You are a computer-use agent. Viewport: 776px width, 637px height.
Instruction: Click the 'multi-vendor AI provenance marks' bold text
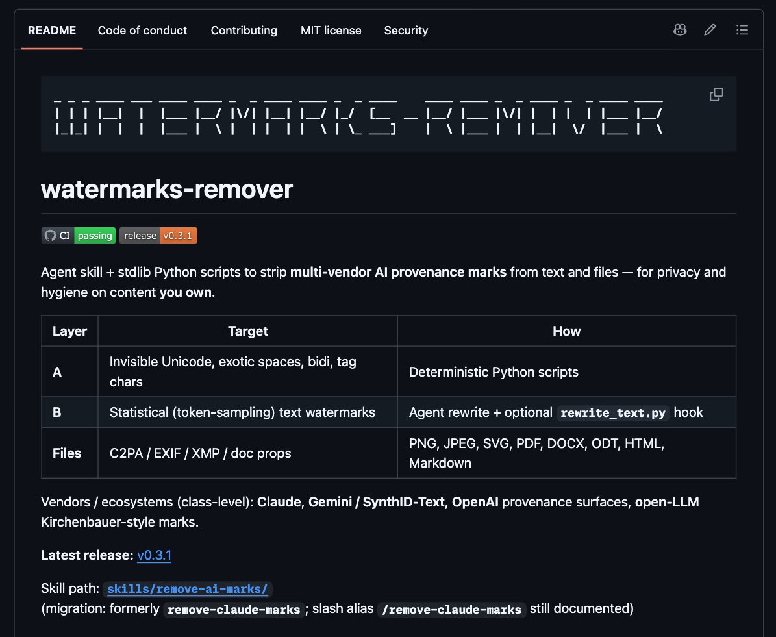tap(399, 272)
